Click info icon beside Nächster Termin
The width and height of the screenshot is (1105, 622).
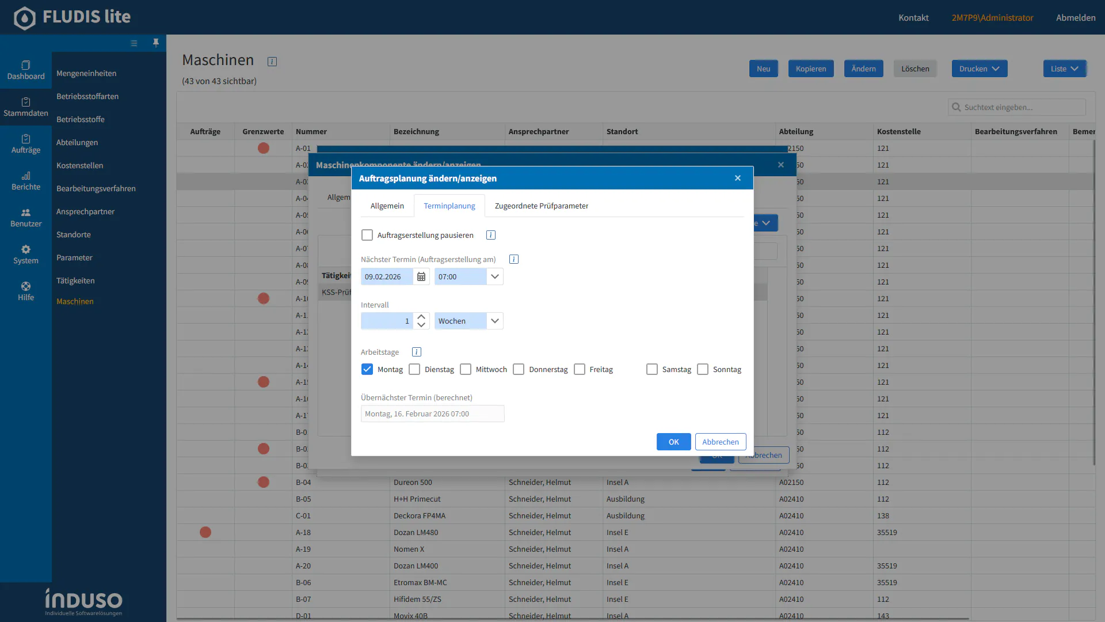[x=514, y=260]
